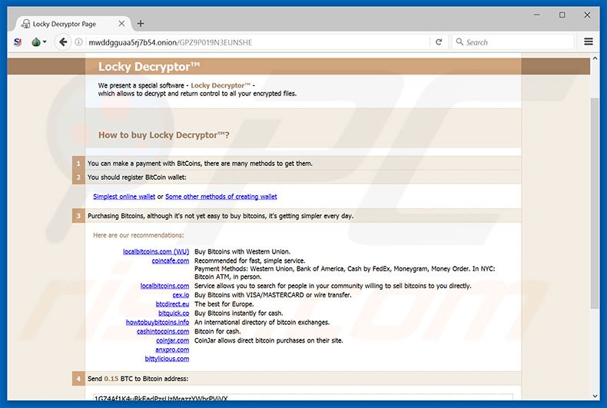The width and height of the screenshot is (607, 408).
Task: Reload the page with the refresh icon
Action: coord(439,41)
